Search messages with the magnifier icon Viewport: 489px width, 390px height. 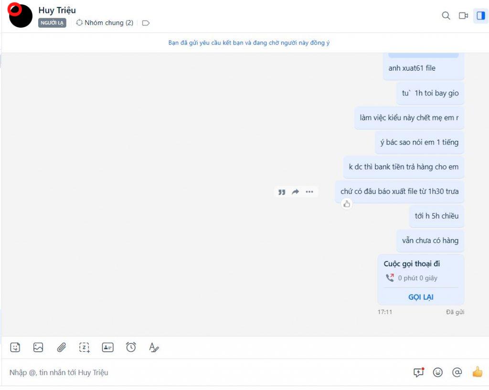(x=446, y=15)
